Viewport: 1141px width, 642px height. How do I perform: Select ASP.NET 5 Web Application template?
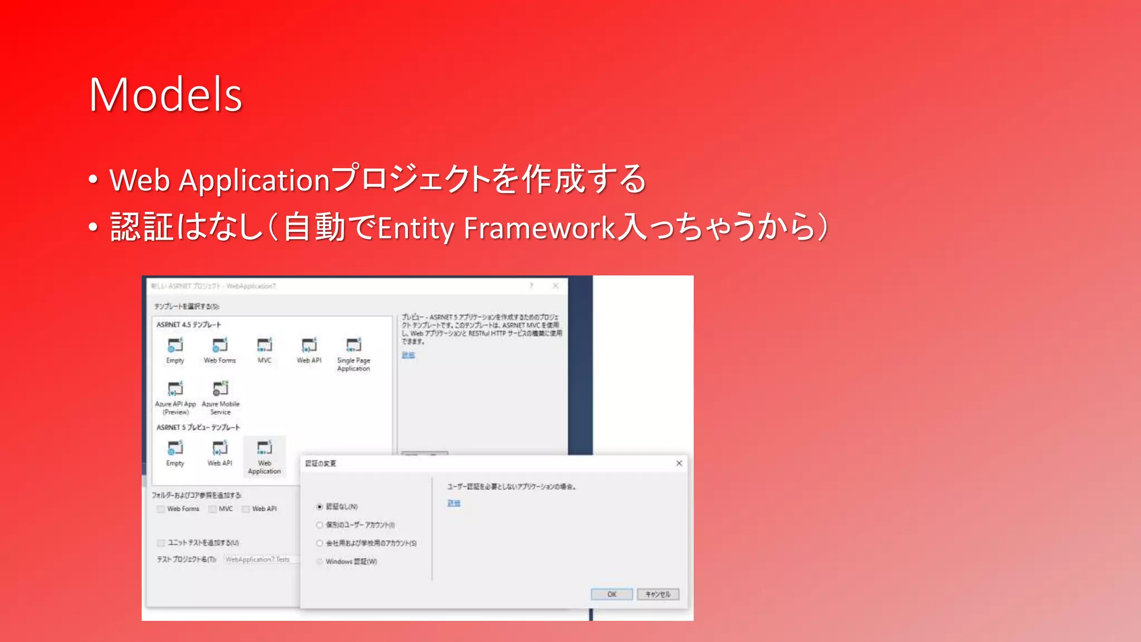pos(264,457)
